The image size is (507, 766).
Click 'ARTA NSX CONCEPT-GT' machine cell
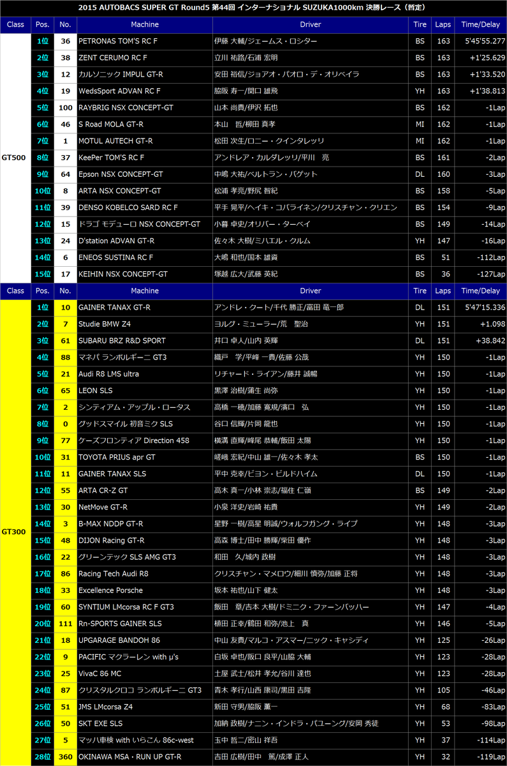tap(144, 191)
